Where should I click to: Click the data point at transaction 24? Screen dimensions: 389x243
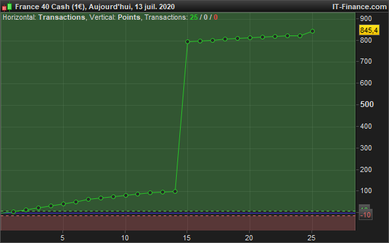[300, 35]
